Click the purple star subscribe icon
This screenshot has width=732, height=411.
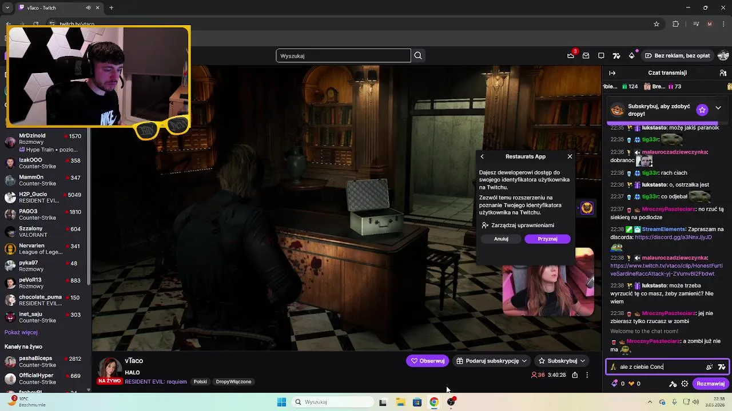pos(702,110)
